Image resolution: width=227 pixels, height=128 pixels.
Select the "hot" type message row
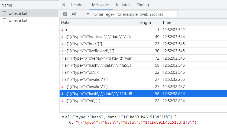tap(143, 44)
